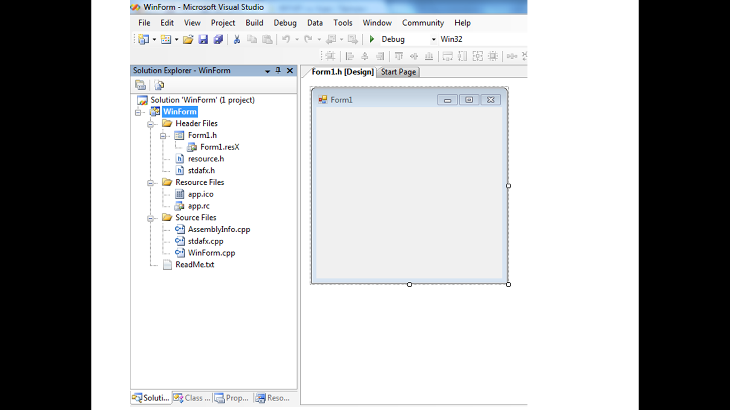Collapse the WinForm project node
This screenshot has height=410, width=730.
click(138, 112)
